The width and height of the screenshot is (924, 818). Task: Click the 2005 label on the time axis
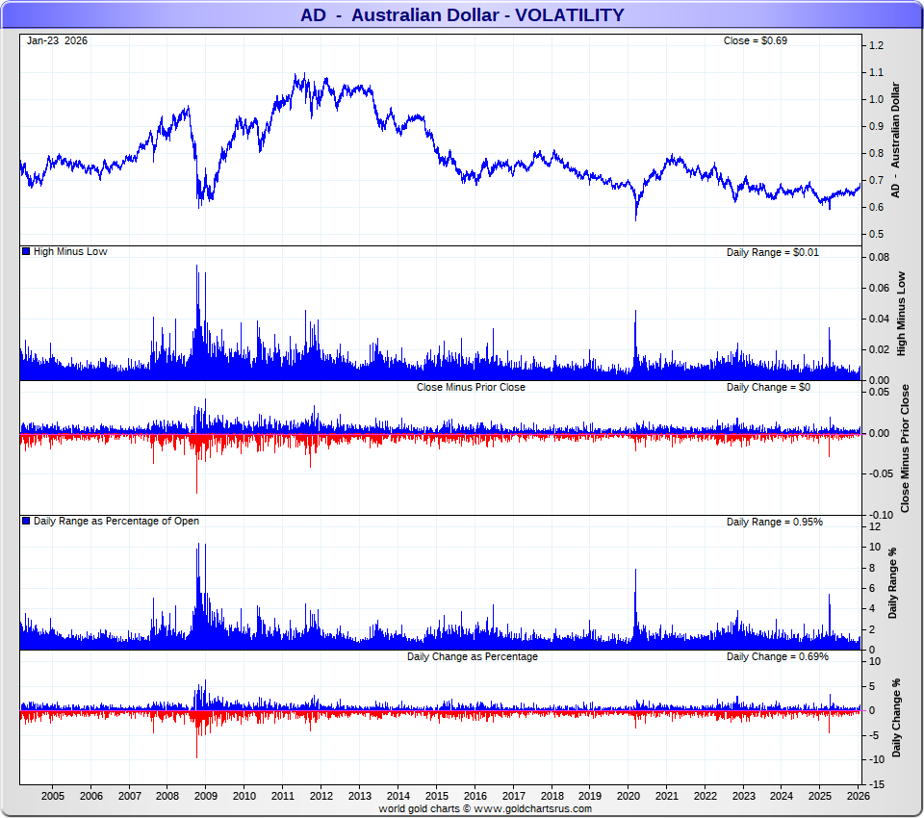pos(52,796)
